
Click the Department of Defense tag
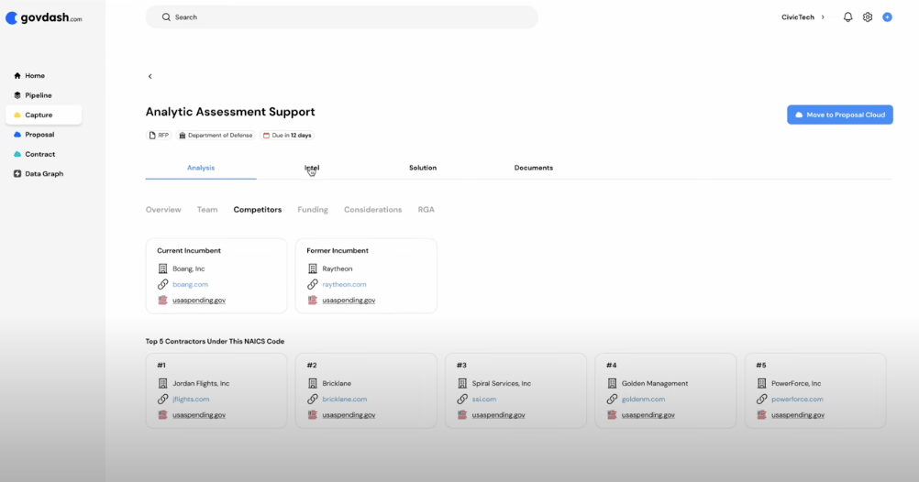click(x=216, y=136)
